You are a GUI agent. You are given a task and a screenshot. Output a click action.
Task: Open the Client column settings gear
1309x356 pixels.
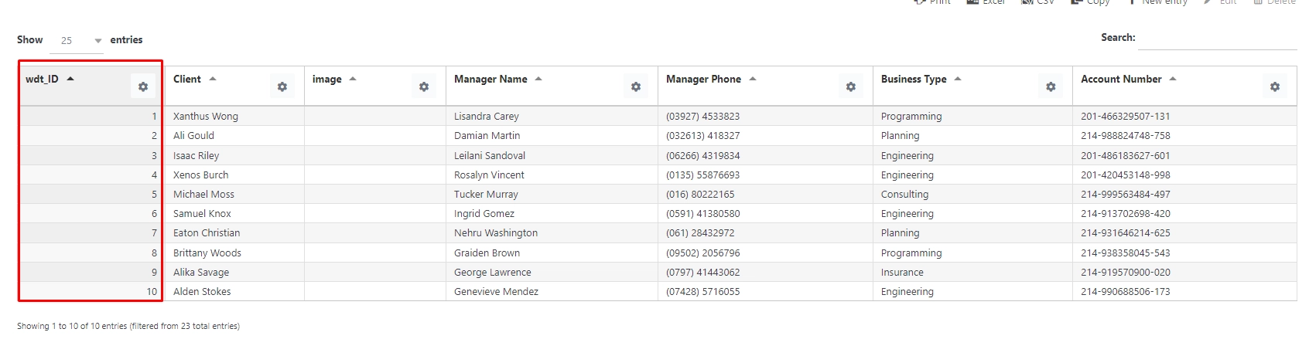[x=282, y=87]
